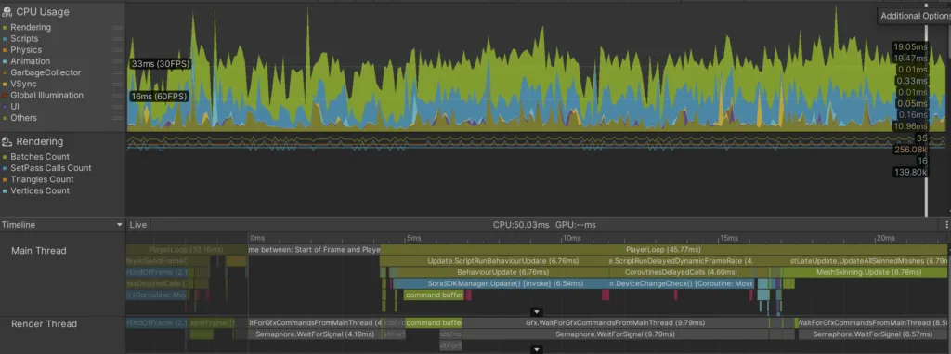The height and width of the screenshot is (354, 951).
Task: Click the Live button
Action: click(138, 225)
